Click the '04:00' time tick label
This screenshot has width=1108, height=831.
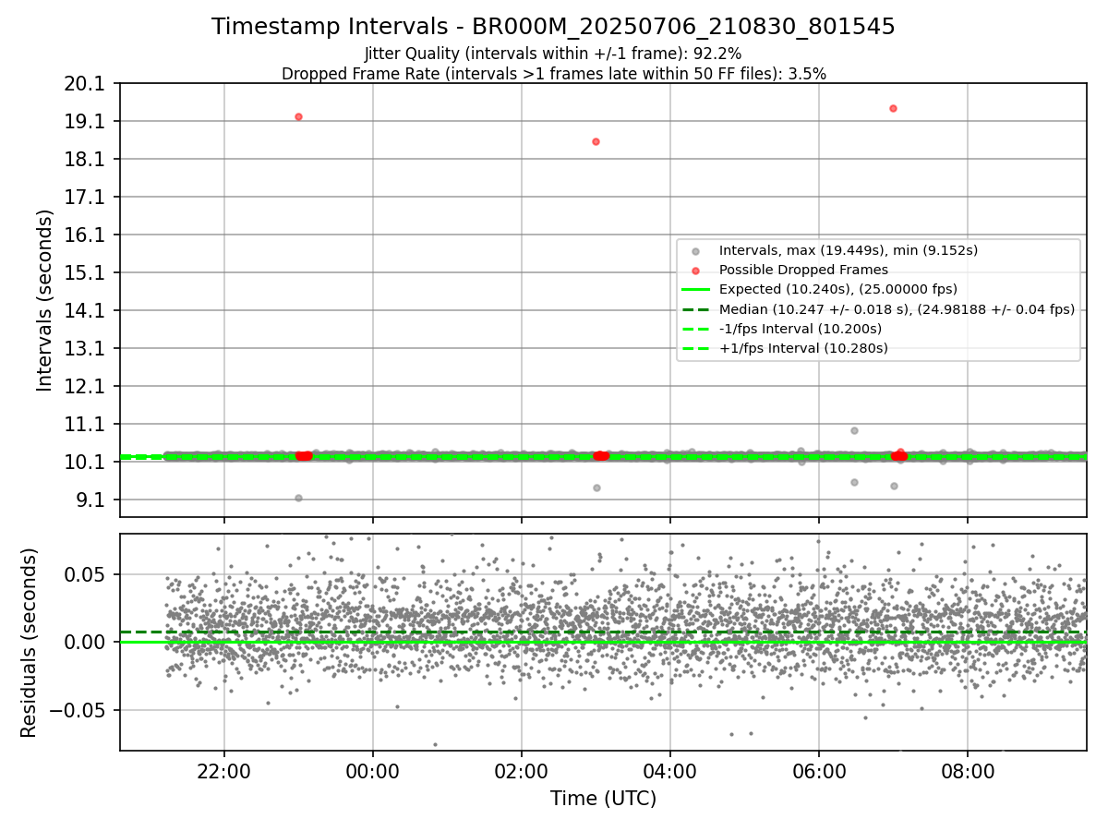[x=670, y=770]
